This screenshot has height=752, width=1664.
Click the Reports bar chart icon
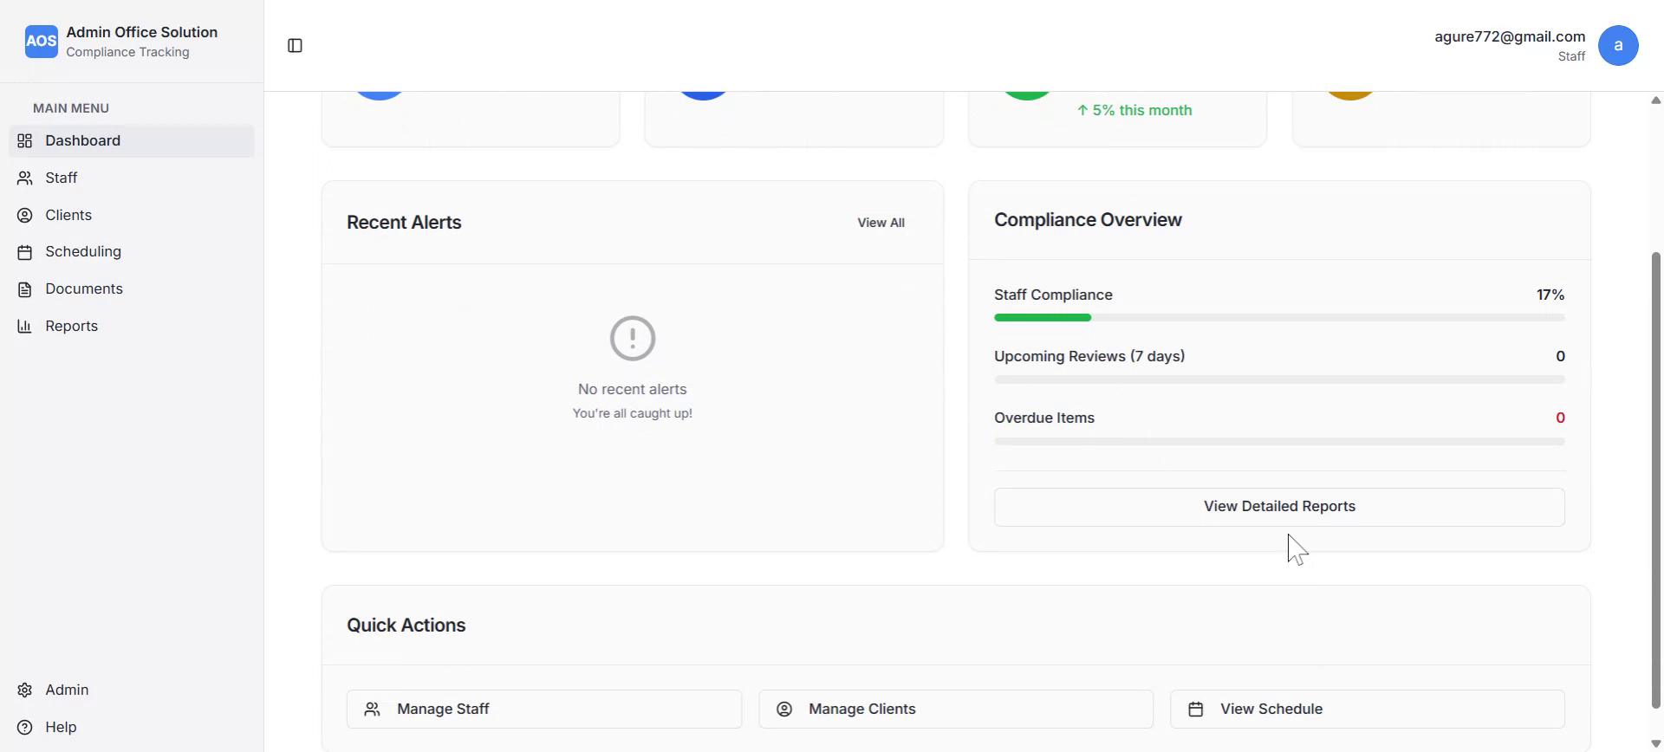(x=25, y=327)
